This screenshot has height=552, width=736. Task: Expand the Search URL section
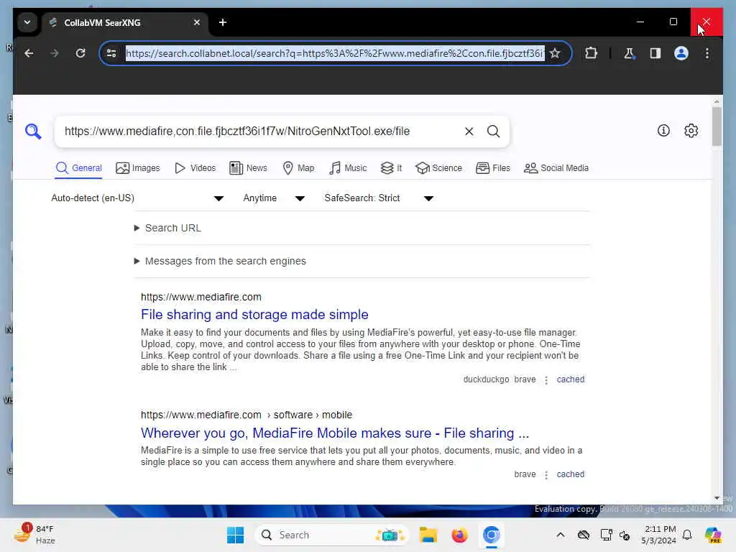click(x=167, y=228)
